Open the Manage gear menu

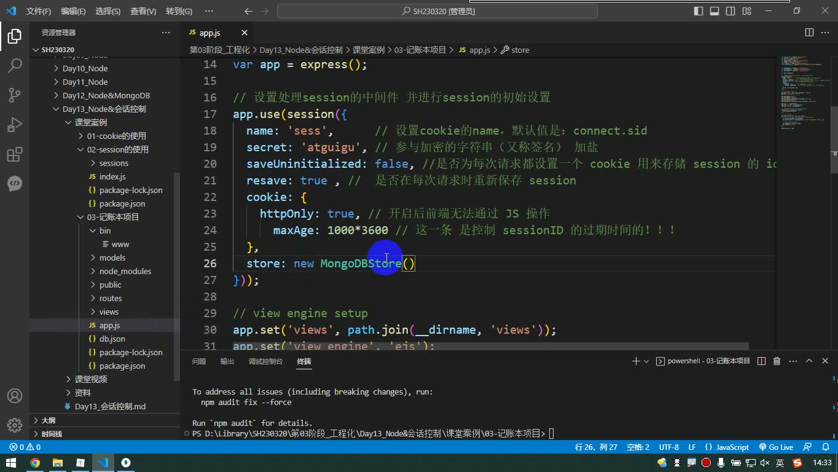(15, 425)
